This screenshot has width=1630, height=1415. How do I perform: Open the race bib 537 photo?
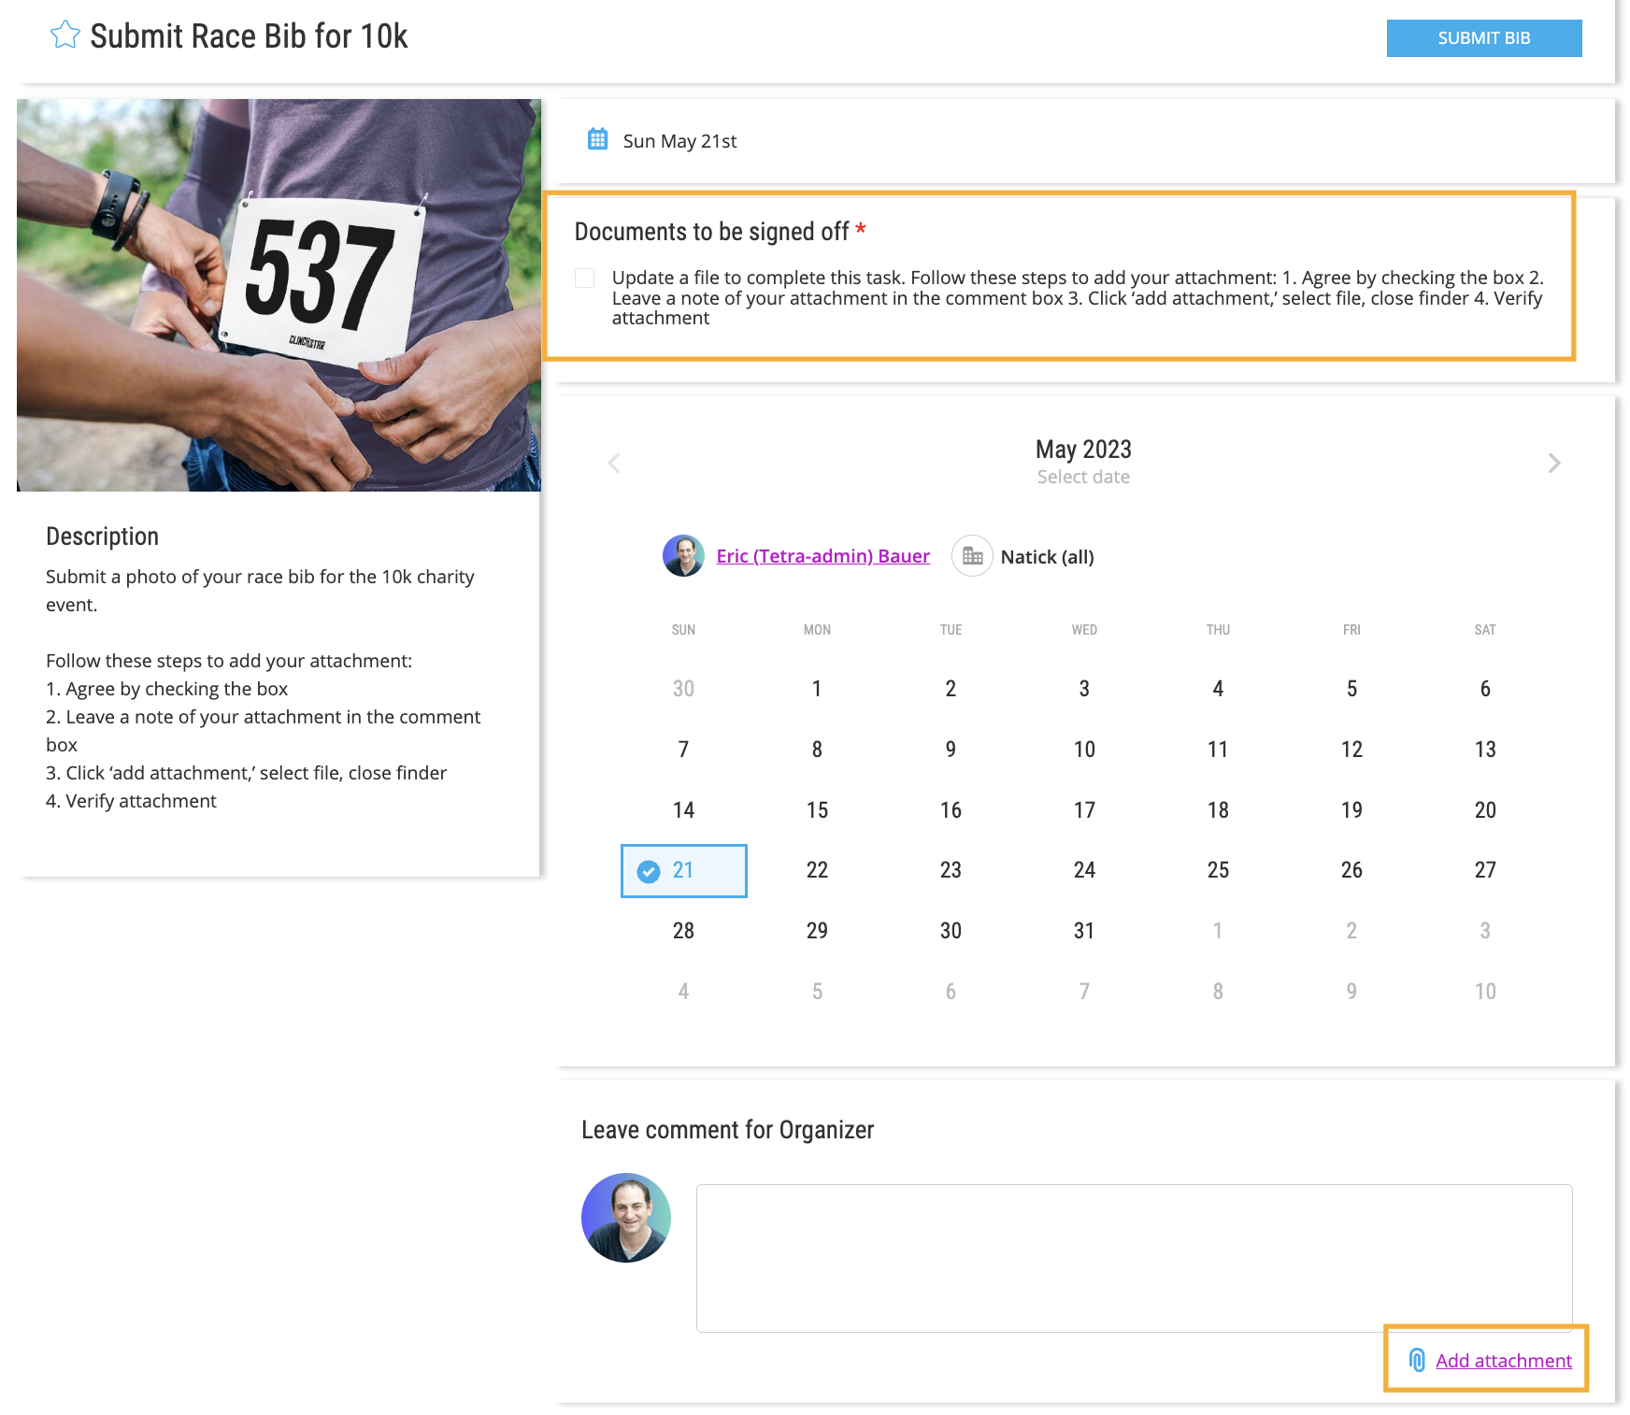pos(279,295)
